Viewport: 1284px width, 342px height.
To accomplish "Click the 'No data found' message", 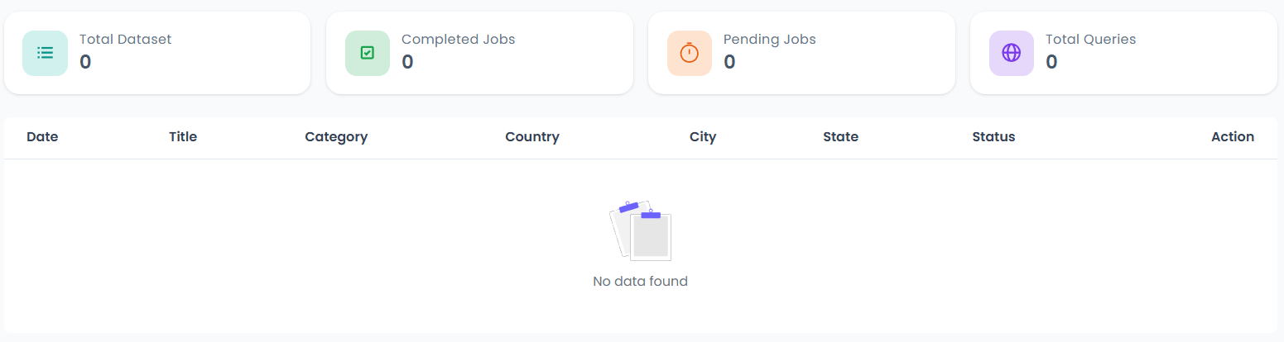I will point(640,282).
